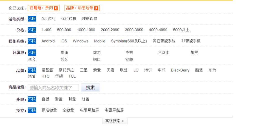The width and height of the screenshot is (259, 126).
Task: Collapse the 高级搜索 panel with its chevron
Action: click(x=123, y=121)
